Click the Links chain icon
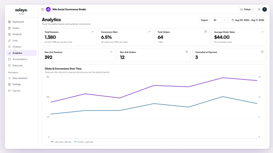Screen dimensions: 273x153 click(x=10, y=40)
